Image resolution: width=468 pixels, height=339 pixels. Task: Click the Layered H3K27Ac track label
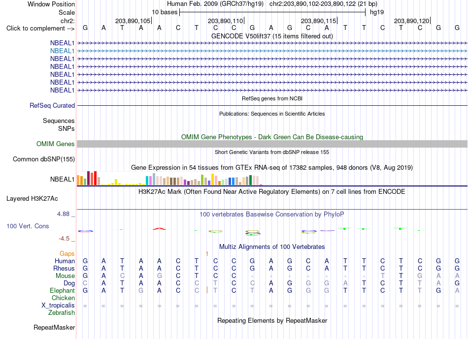(x=32, y=199)
